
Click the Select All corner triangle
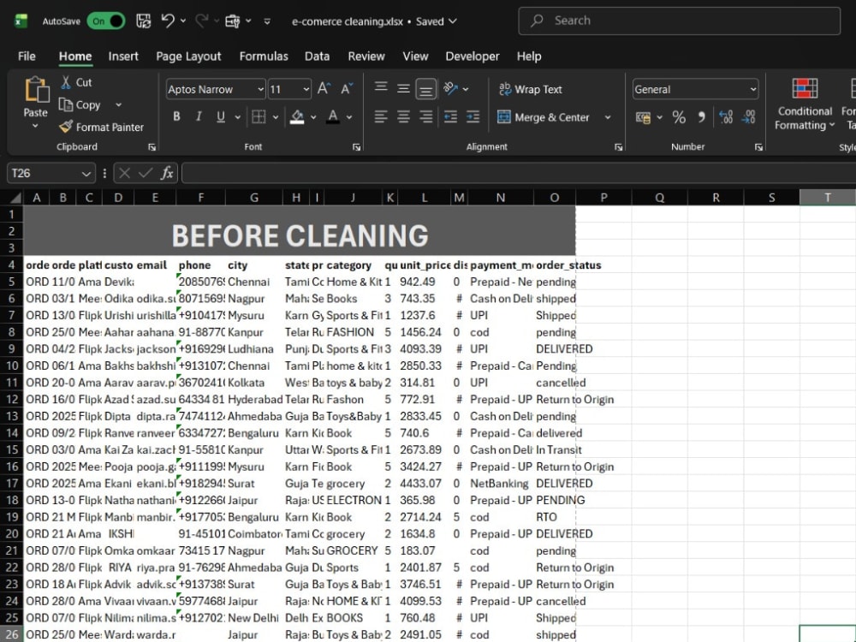point(15,198)
